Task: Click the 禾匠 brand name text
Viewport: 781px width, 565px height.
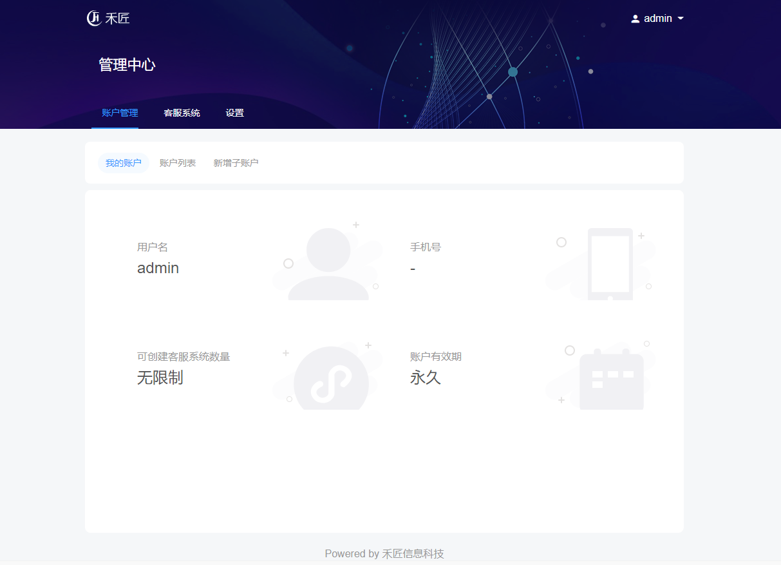Action: tap(118, 19)
